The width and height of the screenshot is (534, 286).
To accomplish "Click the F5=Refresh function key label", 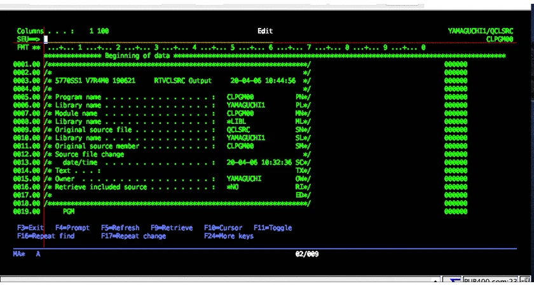I will 120,228.
